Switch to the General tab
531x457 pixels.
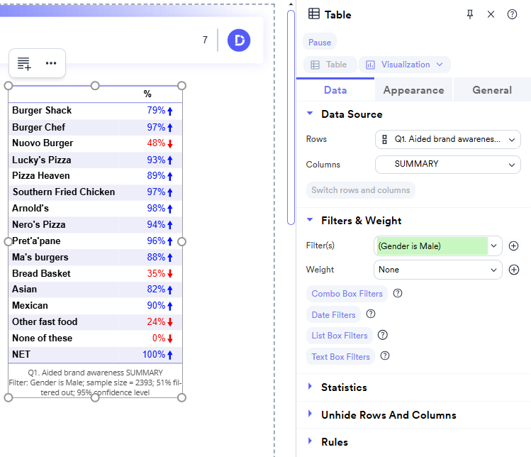click(492, 90)
